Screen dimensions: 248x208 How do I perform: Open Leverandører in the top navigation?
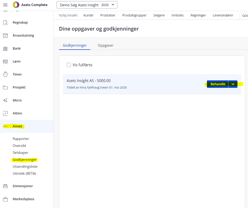[223, 15]
